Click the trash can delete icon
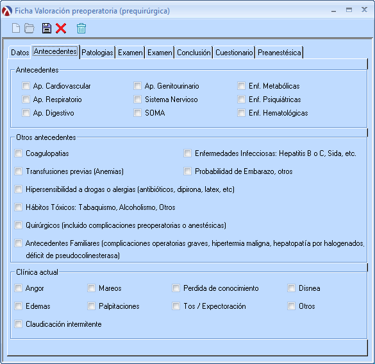This screenshot has height=364, width=375. pos(81,28)
